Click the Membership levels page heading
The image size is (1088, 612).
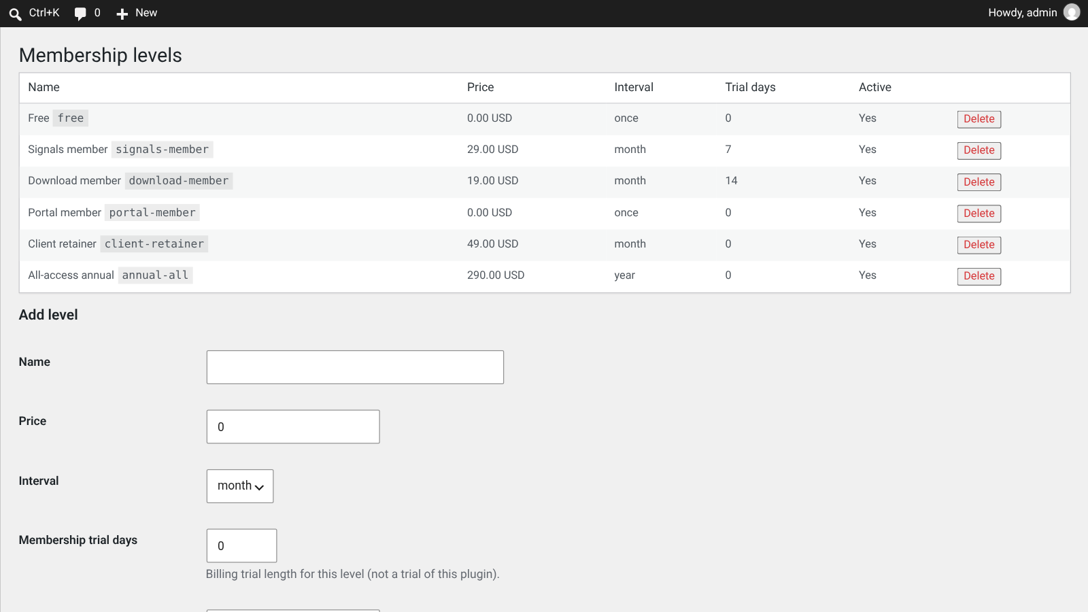click(101, 55)
